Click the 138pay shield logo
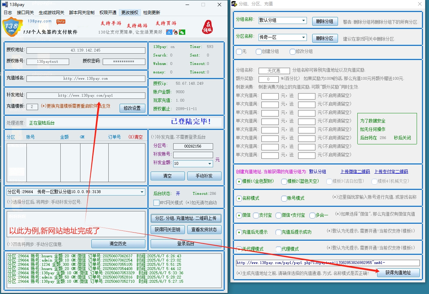The width and height of the screenshot is (429, 294). (12, 26)
